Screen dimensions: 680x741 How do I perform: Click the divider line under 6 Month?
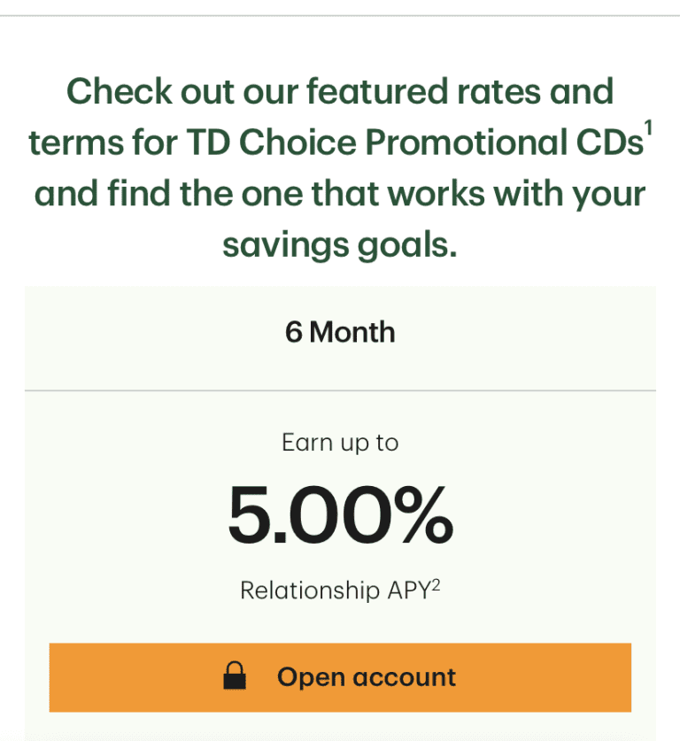coord(340,388)
